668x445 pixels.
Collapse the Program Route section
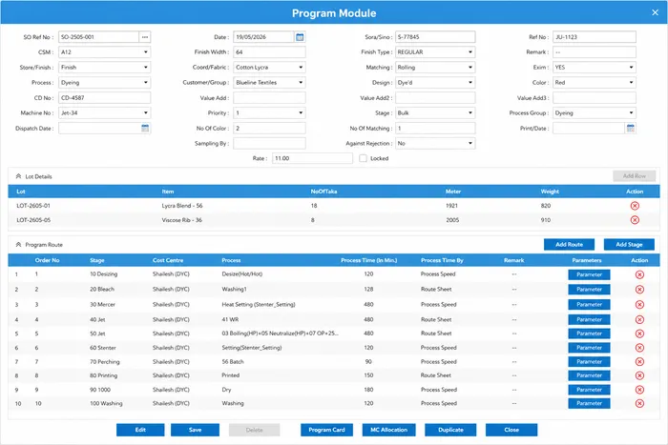[x=18, y=245]
